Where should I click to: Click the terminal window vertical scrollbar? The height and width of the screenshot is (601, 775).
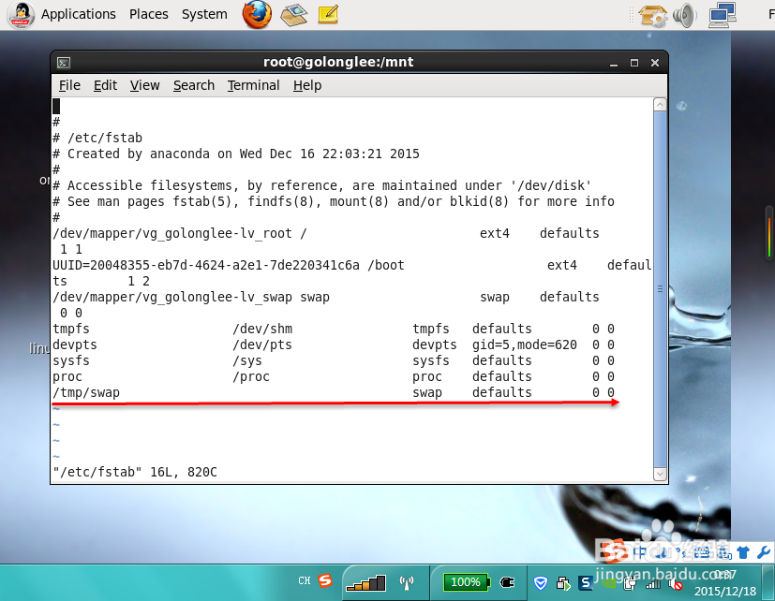(659, 281)
